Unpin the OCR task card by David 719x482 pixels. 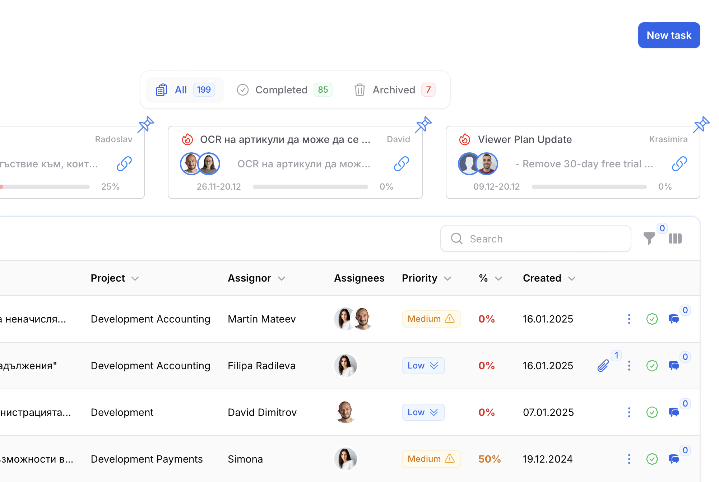[424, 124]
